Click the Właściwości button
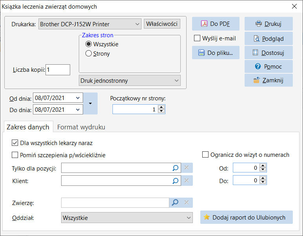 click(x=162, y=24)
